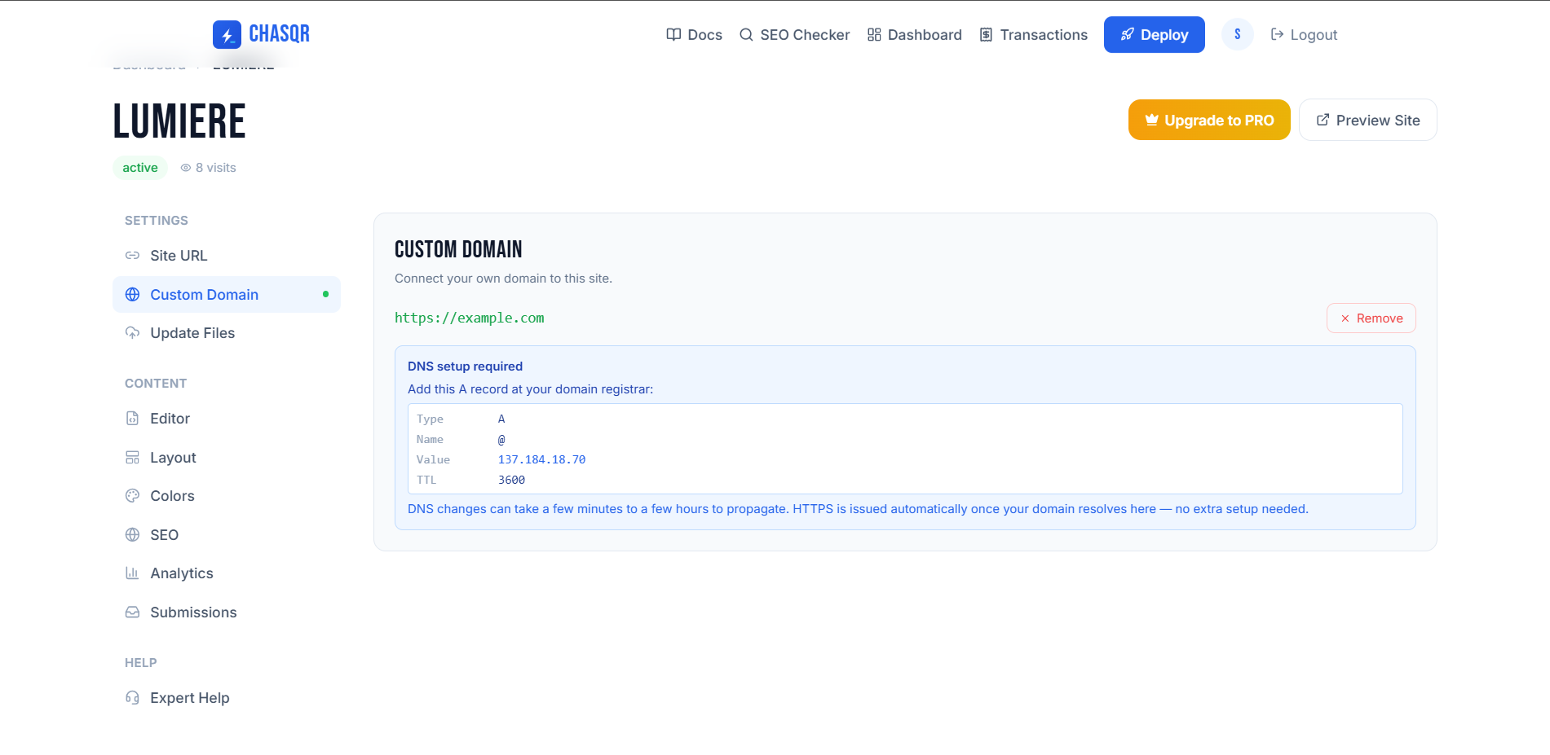Open the Analytics section
Viewport: 1550px width, 755px height.
coord(227,573)
